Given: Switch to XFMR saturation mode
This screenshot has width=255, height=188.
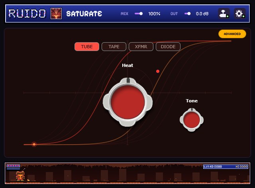Looking at the screenshot, I should [x=141, y=47].
